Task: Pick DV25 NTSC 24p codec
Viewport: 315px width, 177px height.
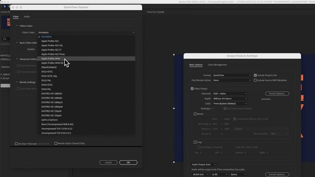Action: pyautogui.click(x=86, y=76)
